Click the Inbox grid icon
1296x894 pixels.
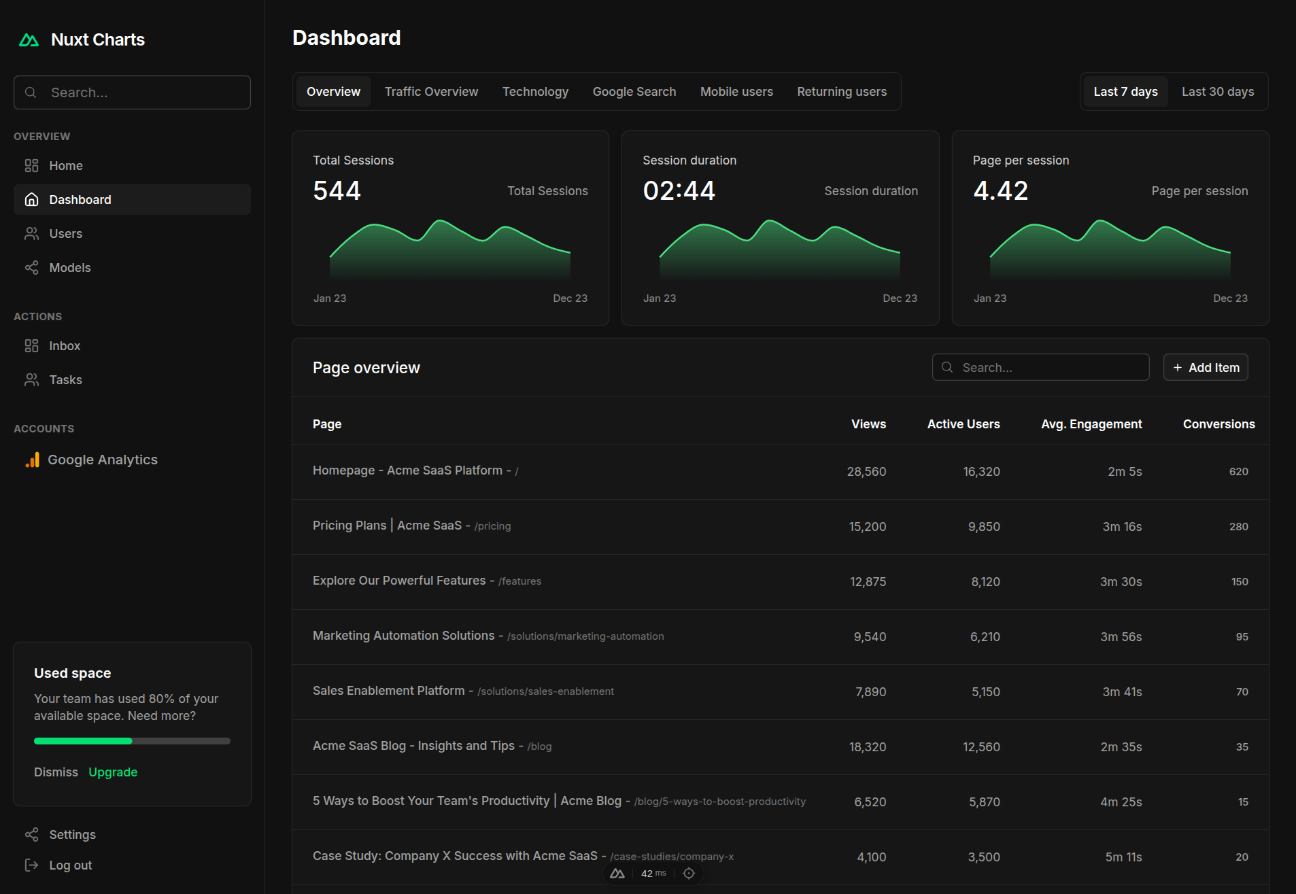(x=31, y=346)
